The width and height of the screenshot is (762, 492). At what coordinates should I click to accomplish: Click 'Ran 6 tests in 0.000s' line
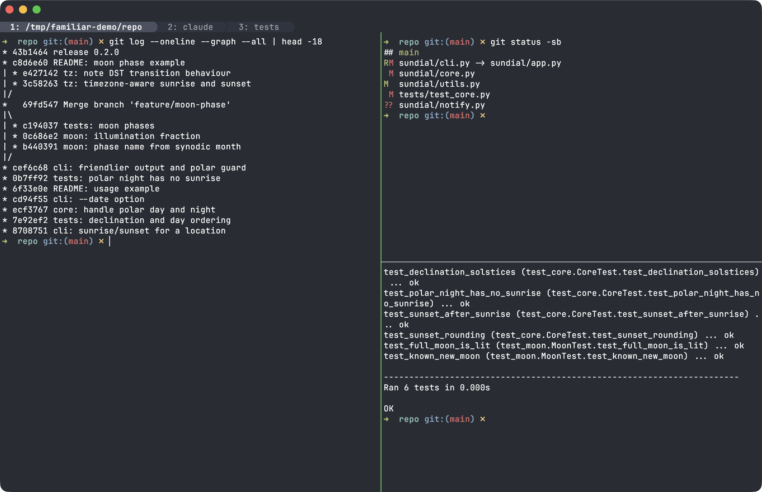(437, 388)
